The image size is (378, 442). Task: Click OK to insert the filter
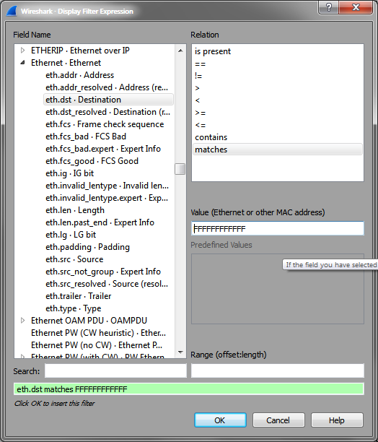220,420
